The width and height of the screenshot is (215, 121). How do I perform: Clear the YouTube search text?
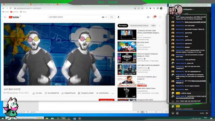tap(106, 17)
